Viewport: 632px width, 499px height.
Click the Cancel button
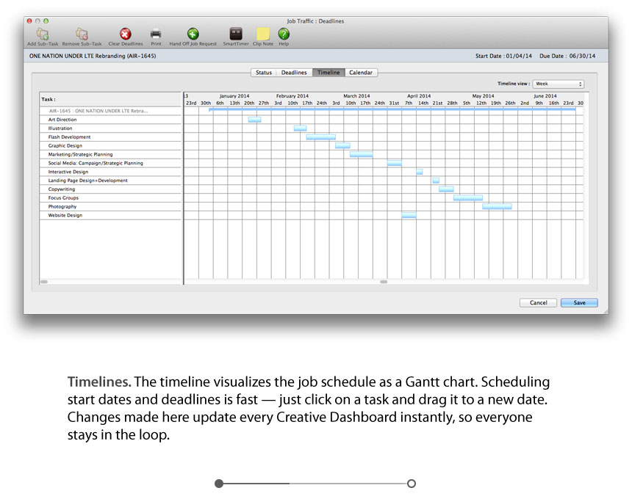click(538, 302)
